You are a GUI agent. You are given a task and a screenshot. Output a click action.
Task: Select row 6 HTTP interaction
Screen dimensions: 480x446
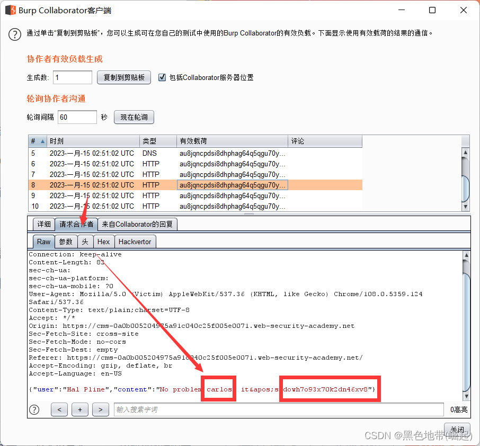coord(195,164)
